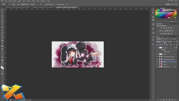Click the Opacity value field
The image size is (179, 101).
174,42
